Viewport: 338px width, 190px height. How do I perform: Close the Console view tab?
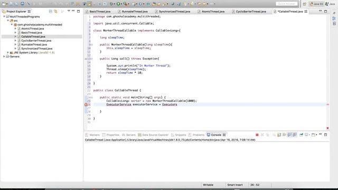click(x=224, y=135)
